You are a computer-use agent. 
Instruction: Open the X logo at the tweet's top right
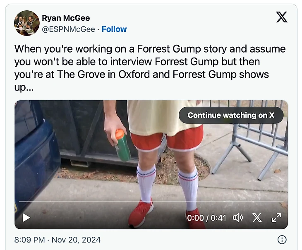(x=282, y=17)
